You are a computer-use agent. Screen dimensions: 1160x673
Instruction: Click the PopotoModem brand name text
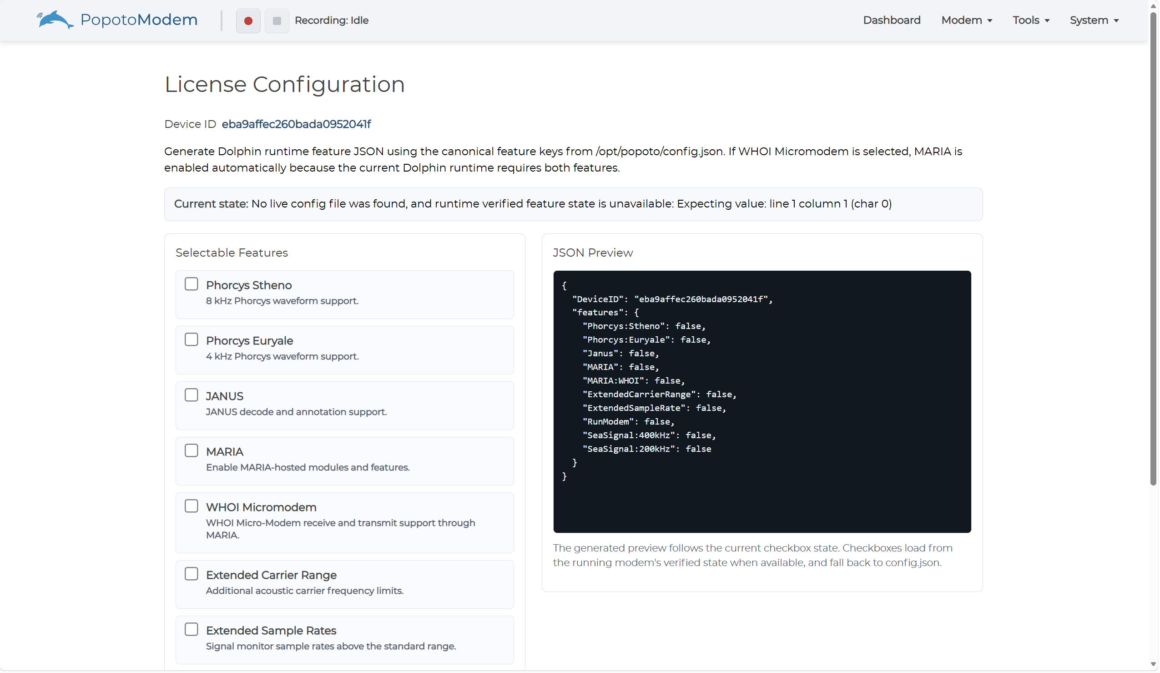(139, 20)
